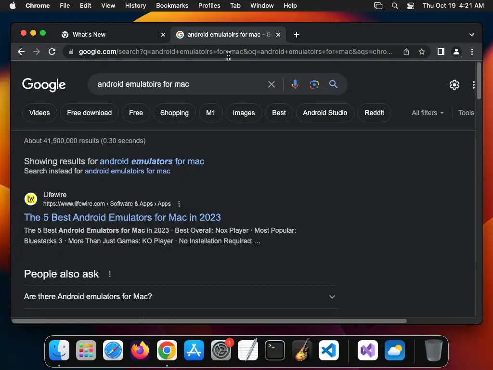Viewport: 493px width, 370px height.
Task: Close the android emulatoirs search tab
Action: pos(278,35)
